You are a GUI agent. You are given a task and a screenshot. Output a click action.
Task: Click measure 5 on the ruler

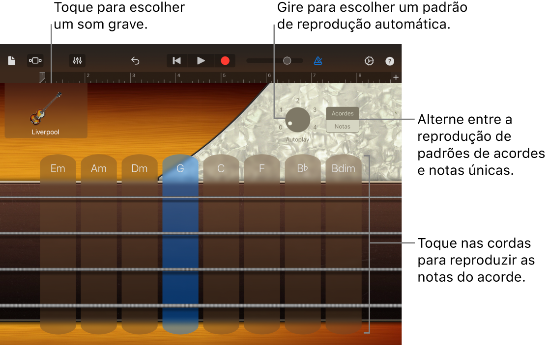pyautogui.click(x=224, y=77)
